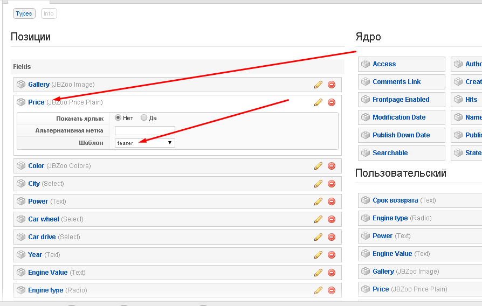
Task: Select the Нет radio for Показать ярлык
Action: click(118, 118)
